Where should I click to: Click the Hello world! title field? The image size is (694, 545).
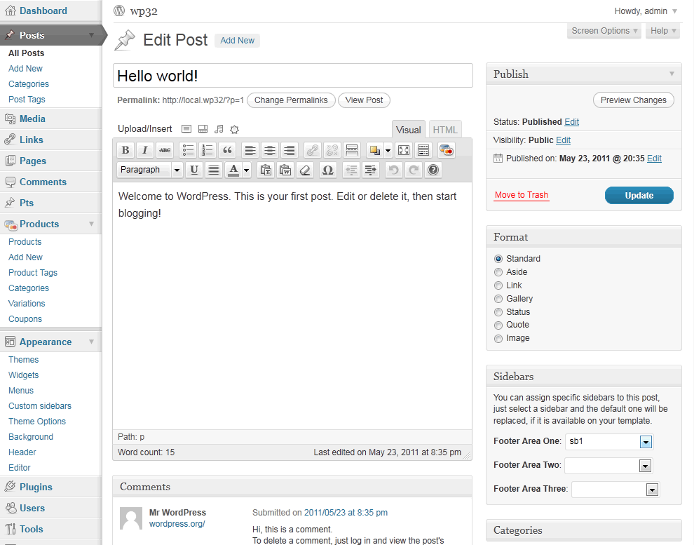tap(292, 76)
